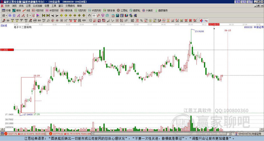Viewport: 264px width, 141px height.
Task: Open the T四方形 tool
Action: click(x=80, y=10)
